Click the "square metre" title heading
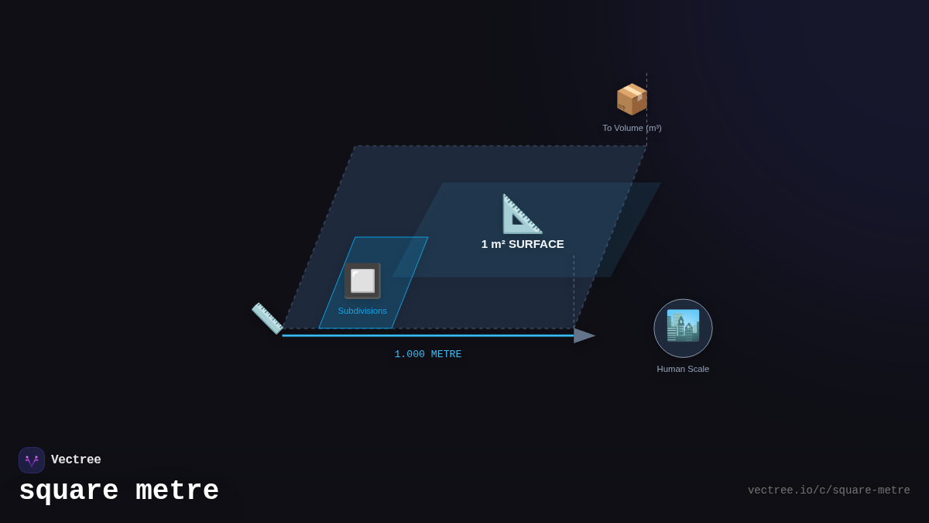The height and width of the screenshot is (523, 929). point(118,491)
